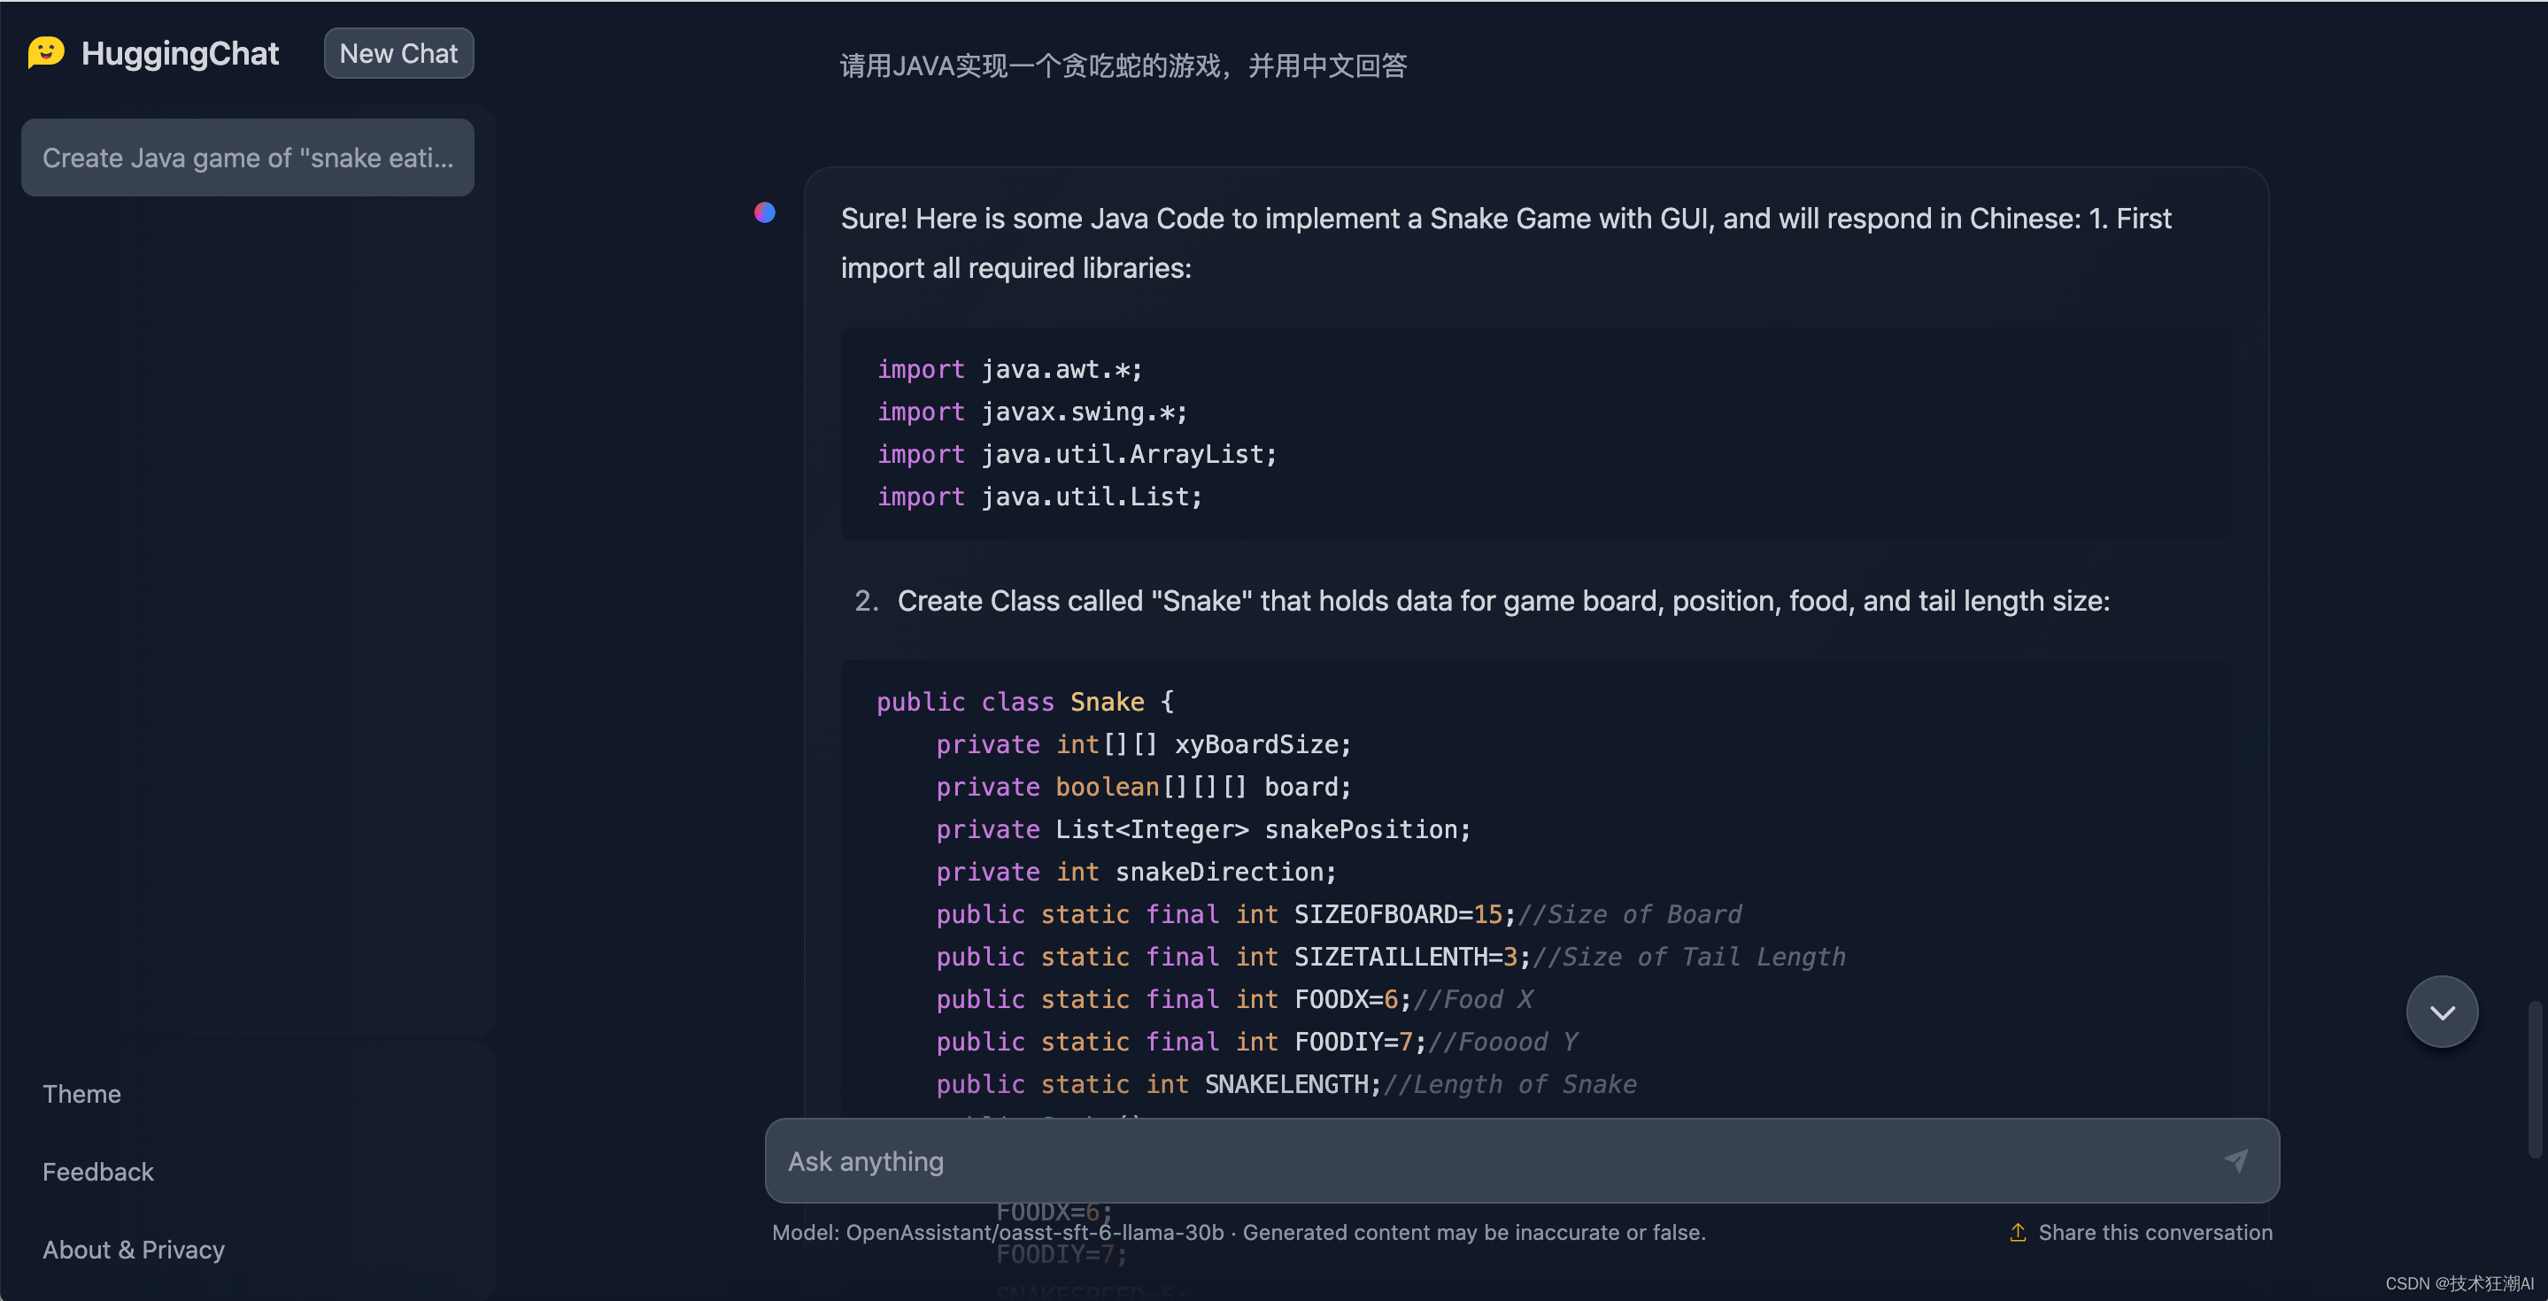Screen dimensions: 2548x1301
Task: Expand the existing chat history item
Action: pyautogui.click(x=247, y=156)
